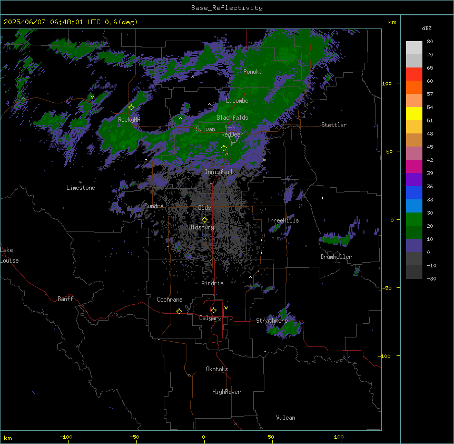Click the asterisk marker above Limestone label
Image resolution: width=454 pixels, height=444 pixels.
point(81,182)
